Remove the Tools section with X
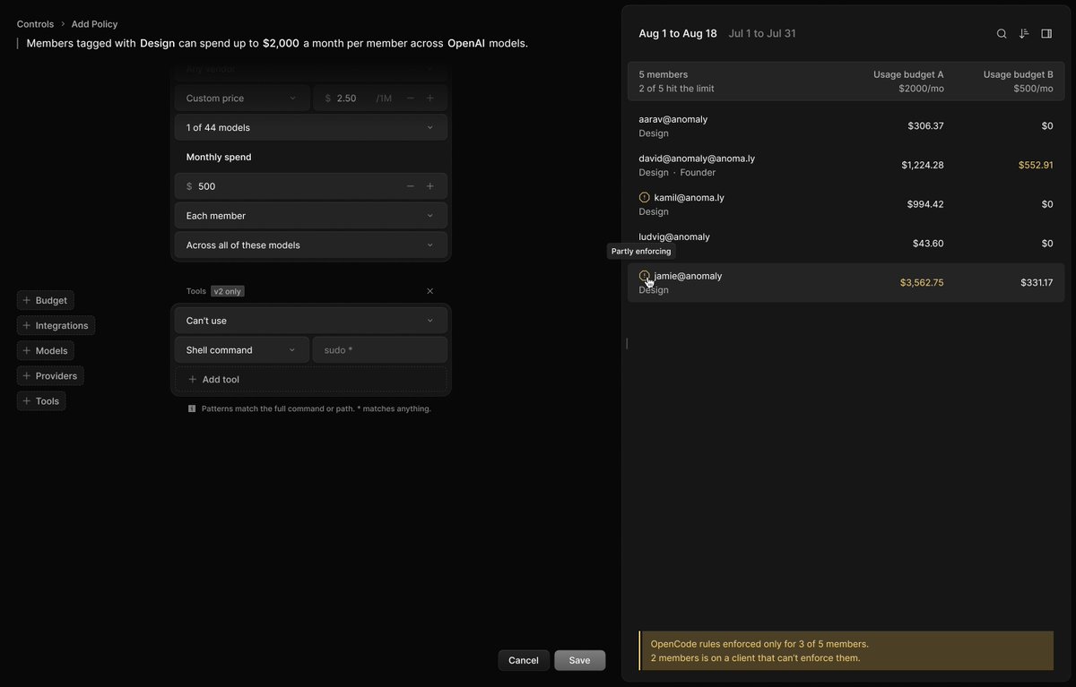The width and height of the screenshot is (1076, 687). 430,291
